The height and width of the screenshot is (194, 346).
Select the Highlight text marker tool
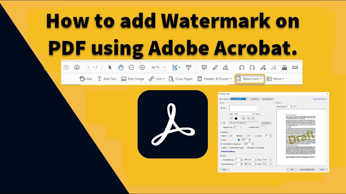215,67
